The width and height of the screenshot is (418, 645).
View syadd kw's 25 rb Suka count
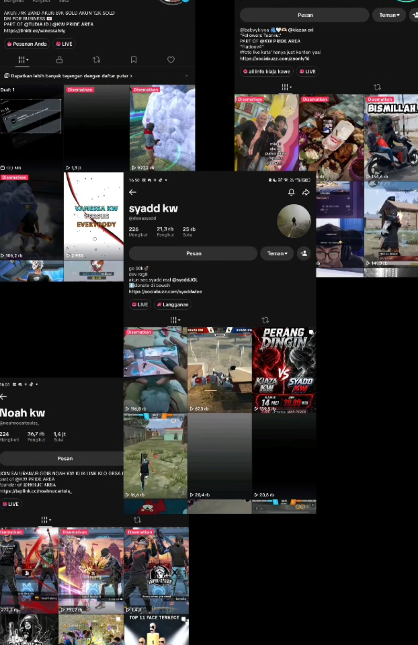coord(189,231)
